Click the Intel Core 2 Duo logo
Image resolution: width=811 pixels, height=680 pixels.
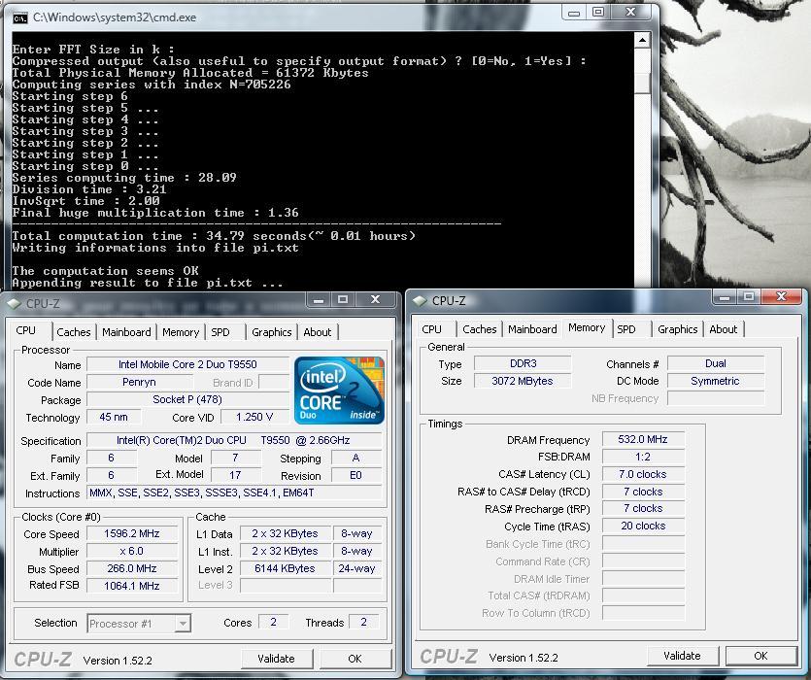click(x=339, y=391)
